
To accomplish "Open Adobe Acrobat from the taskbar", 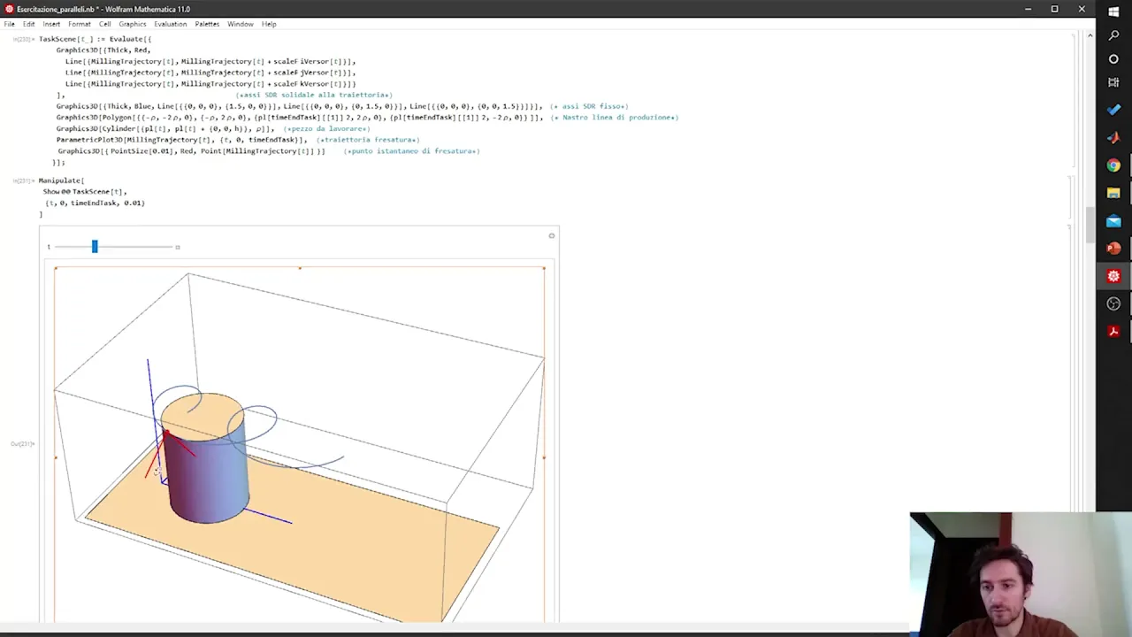I will pos(1113,331).
